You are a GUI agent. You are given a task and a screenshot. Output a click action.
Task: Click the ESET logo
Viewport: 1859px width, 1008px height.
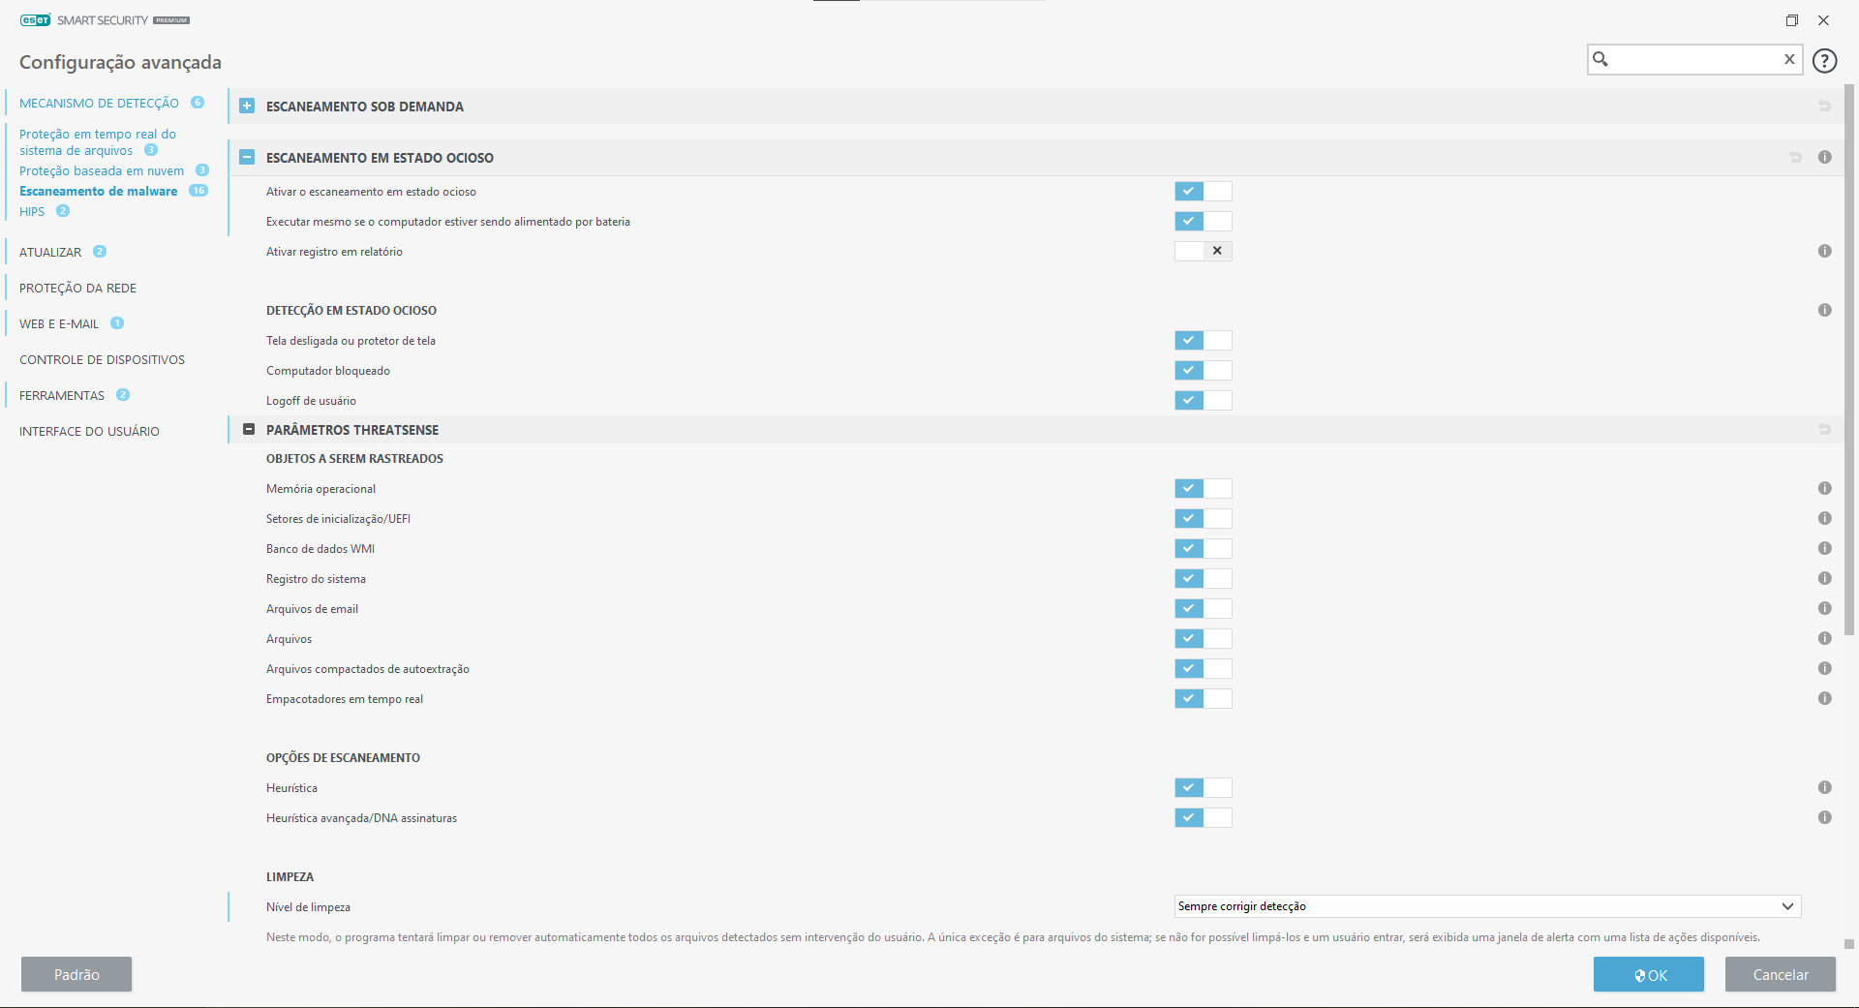35,19
